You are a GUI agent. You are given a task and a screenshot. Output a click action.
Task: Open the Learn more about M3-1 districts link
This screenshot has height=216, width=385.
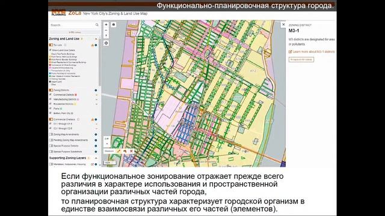pyautogui.click(x=313, y=52)
